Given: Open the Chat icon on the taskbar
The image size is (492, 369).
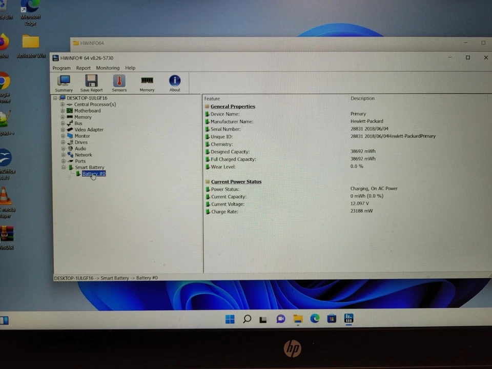Looking at the screenshot, I should (x=280, y=319).
